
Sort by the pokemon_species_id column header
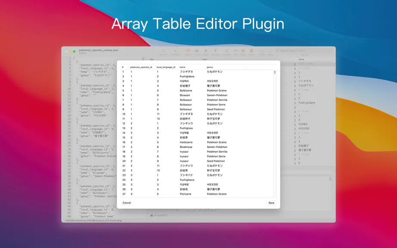(x=141, y=67)
